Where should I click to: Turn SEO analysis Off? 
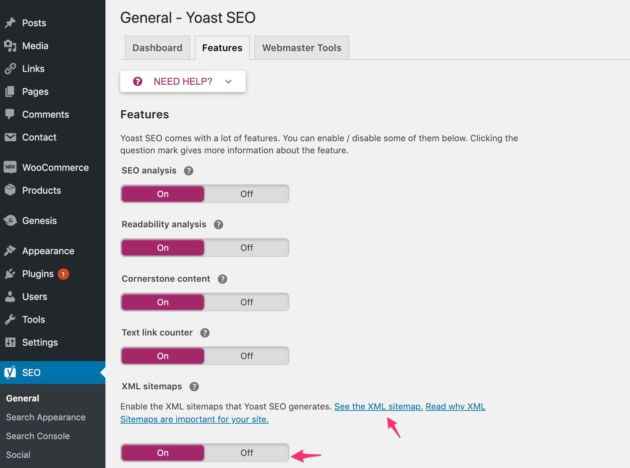pyautogui.click(x=246, y=194)
